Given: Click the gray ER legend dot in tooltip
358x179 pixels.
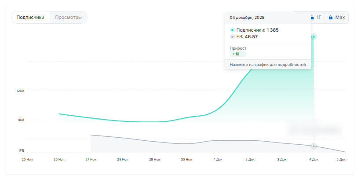Looking at the screenshot, I should (x=232, y=37).
